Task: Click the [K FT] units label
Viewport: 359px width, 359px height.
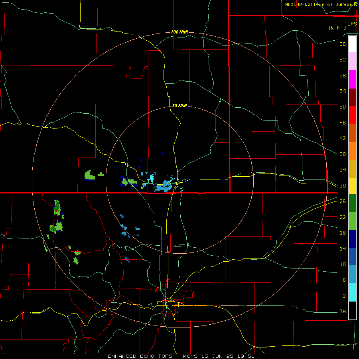Action: click(337, 28)
